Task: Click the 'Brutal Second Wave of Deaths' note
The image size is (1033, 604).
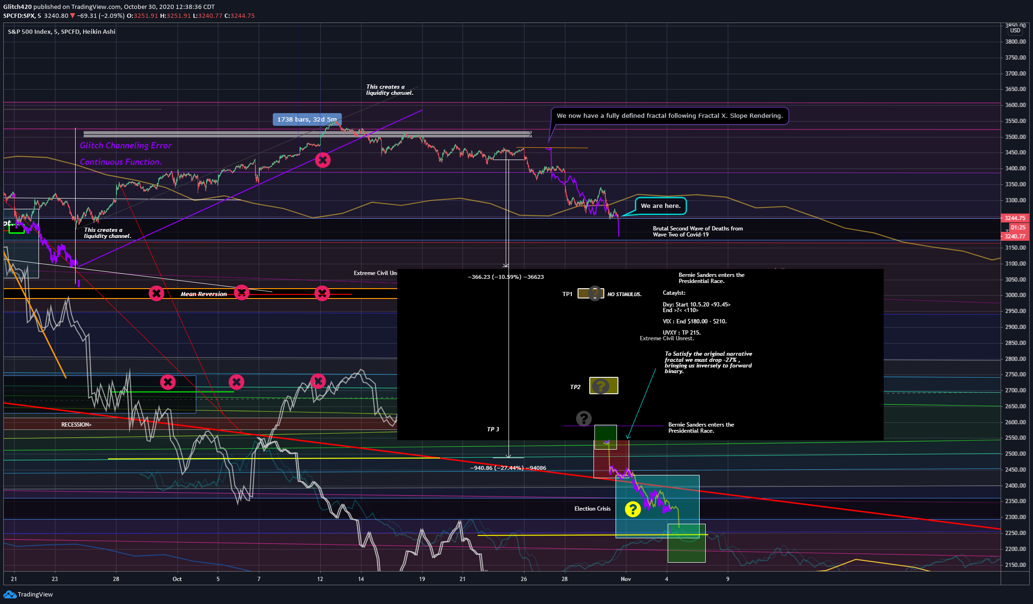Action: point(698,231)
